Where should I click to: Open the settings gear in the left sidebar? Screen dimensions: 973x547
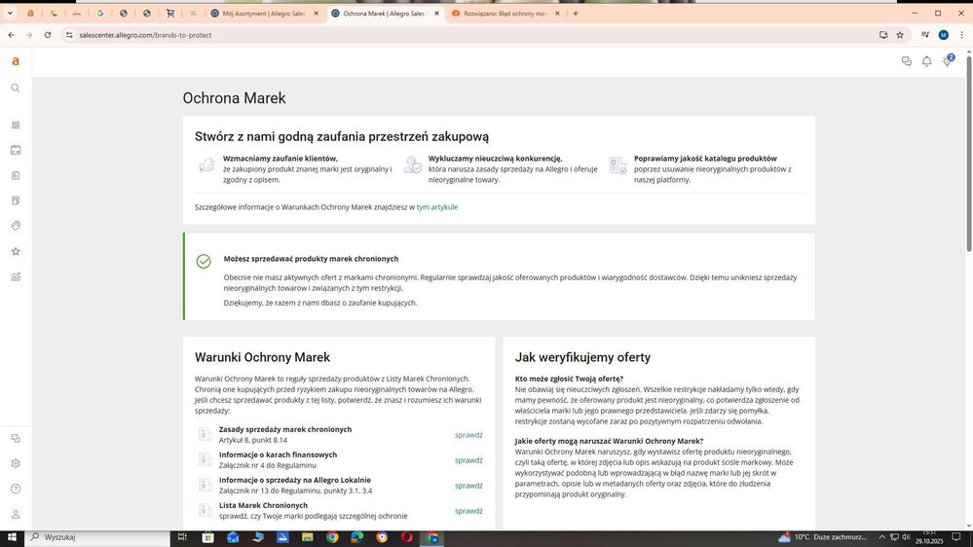(x=16, y=463)
